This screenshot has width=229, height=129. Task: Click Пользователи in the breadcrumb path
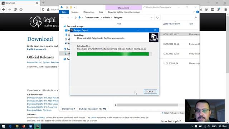coord(92,18)
